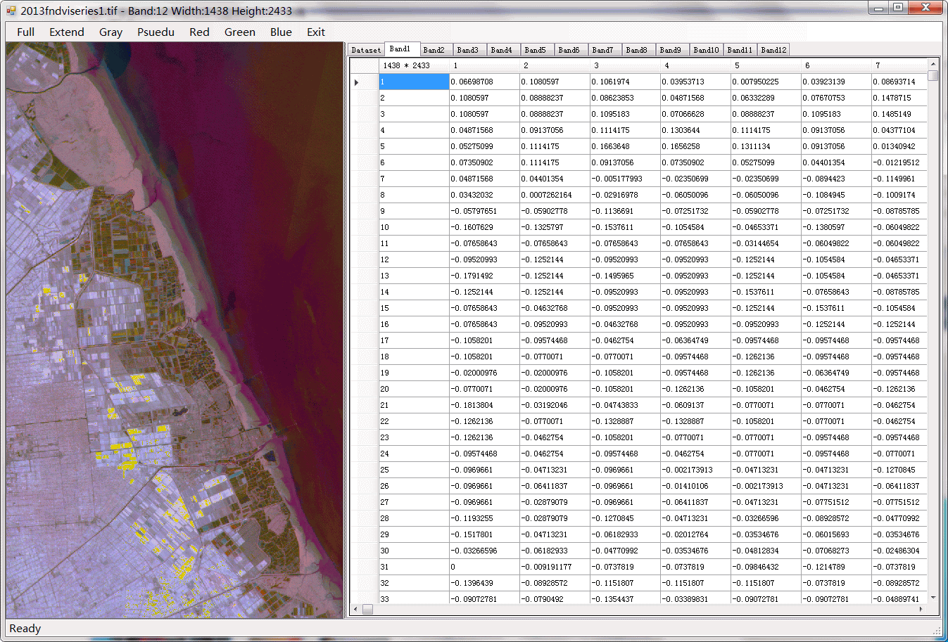Click the horizontal scrollbar left arrow
Image resolution: width=948 pixels, height=642 pixels.
click(356, 609)
